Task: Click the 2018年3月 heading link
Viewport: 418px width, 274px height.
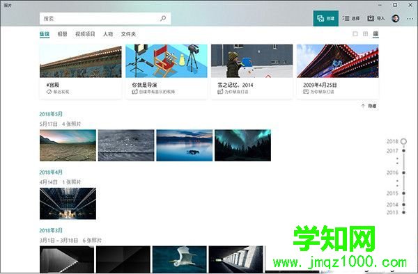Action: [x=51, y=230]
